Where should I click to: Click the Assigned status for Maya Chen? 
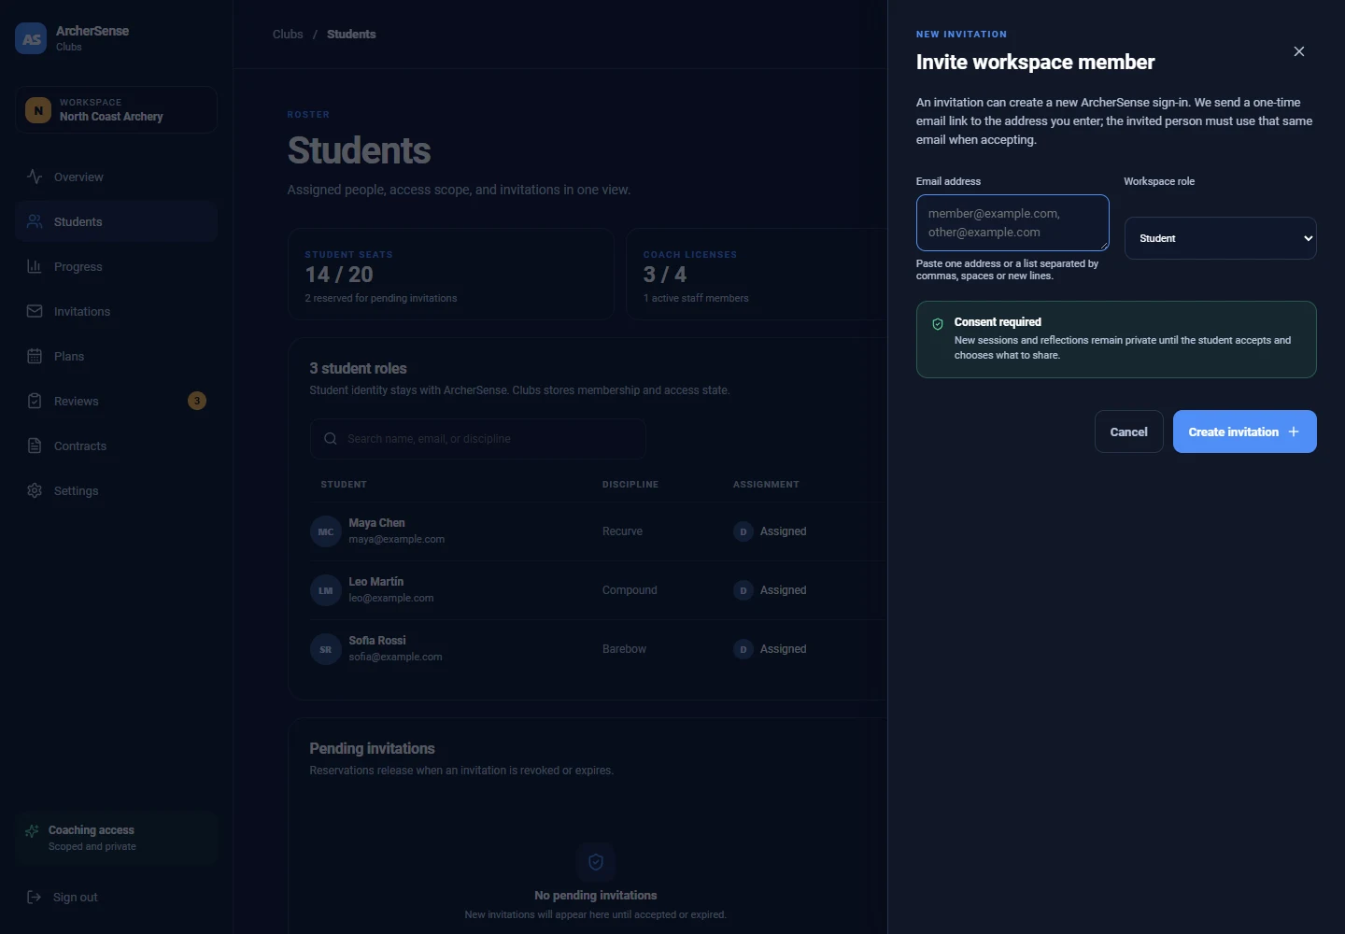783,531
